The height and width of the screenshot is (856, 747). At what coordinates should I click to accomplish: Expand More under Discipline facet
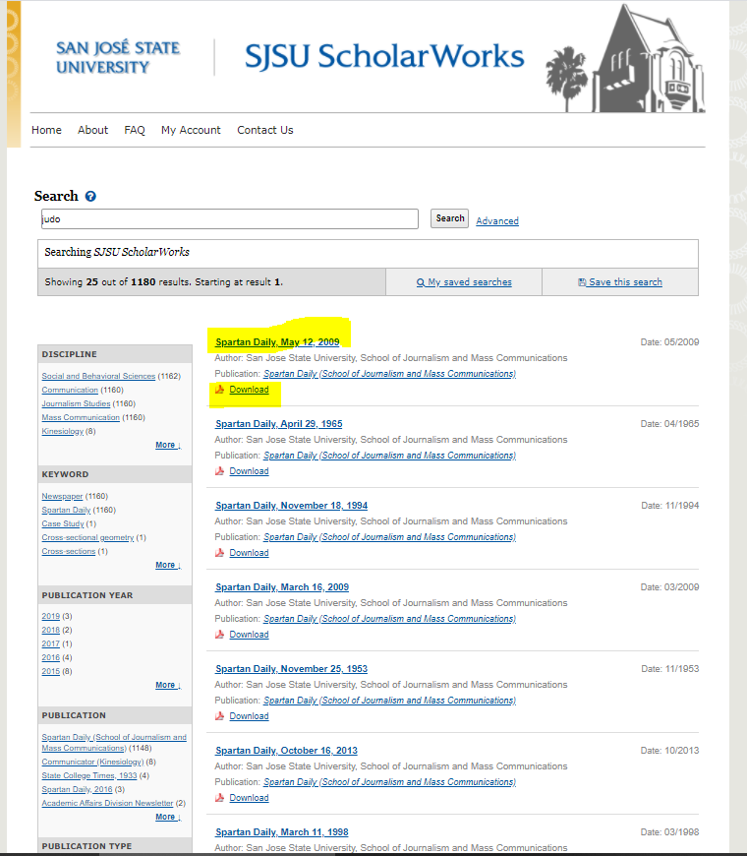click(167, 445)
